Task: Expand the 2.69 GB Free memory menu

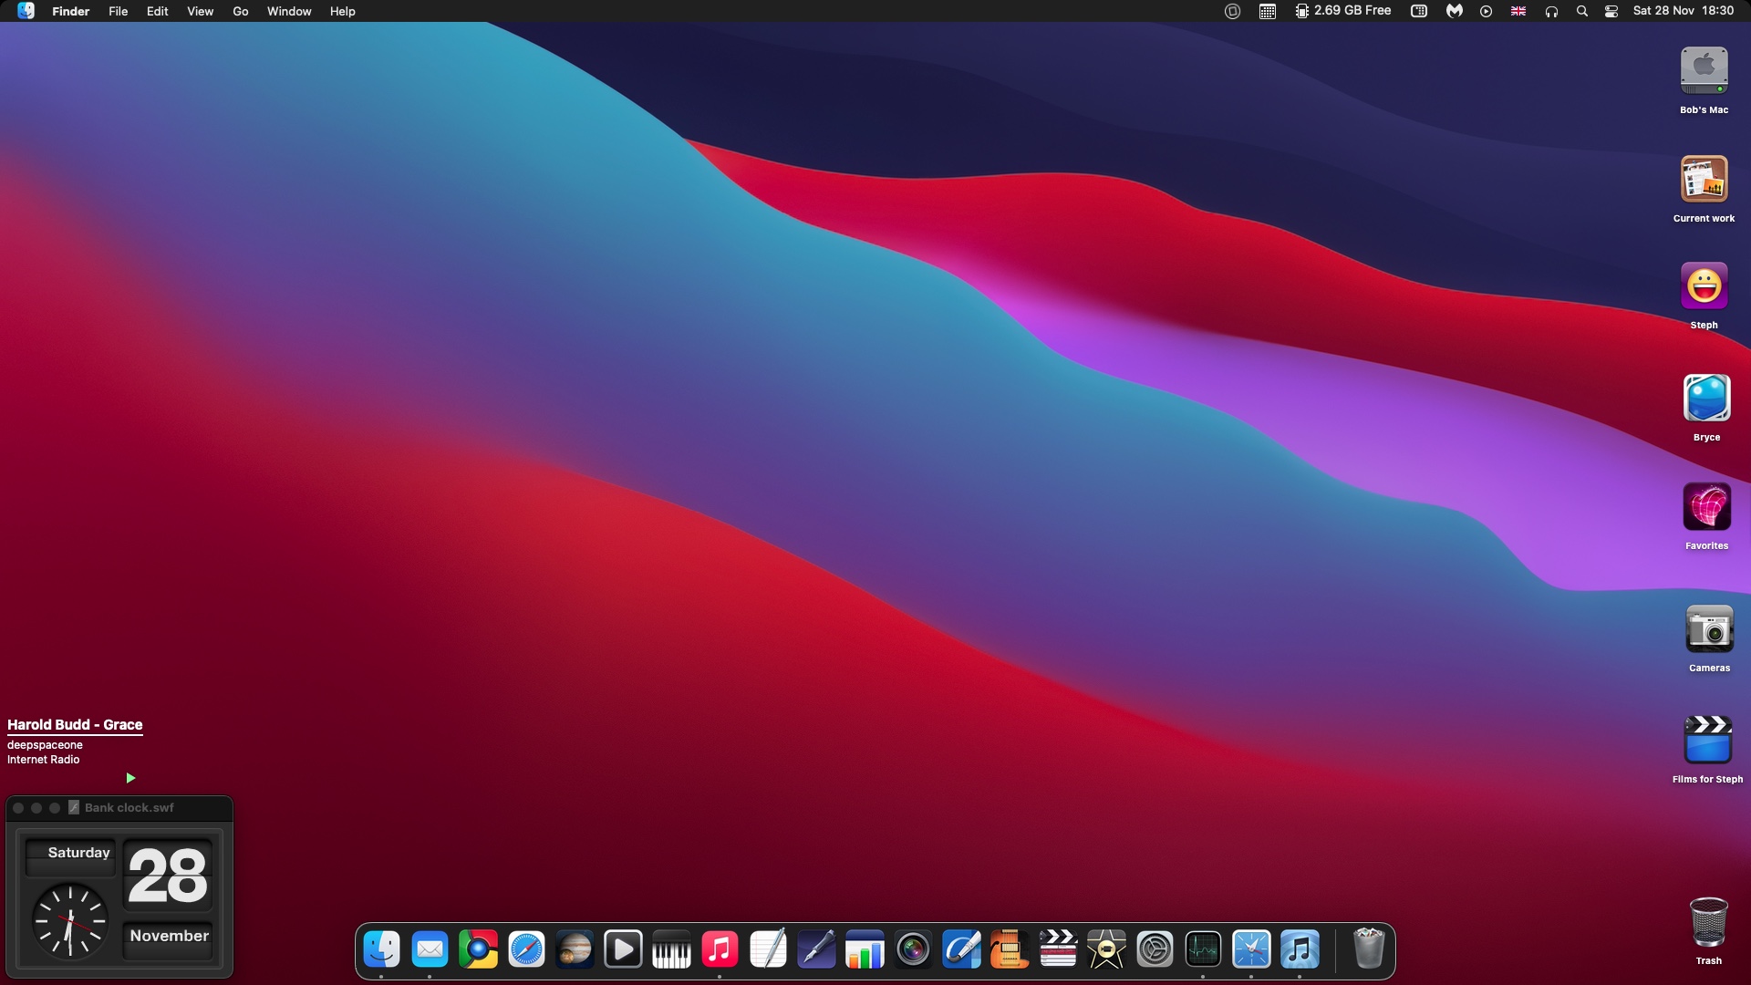Action: [x=1343, y=11]
